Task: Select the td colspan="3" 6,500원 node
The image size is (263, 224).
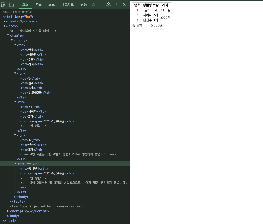Action: click(47, 173)
